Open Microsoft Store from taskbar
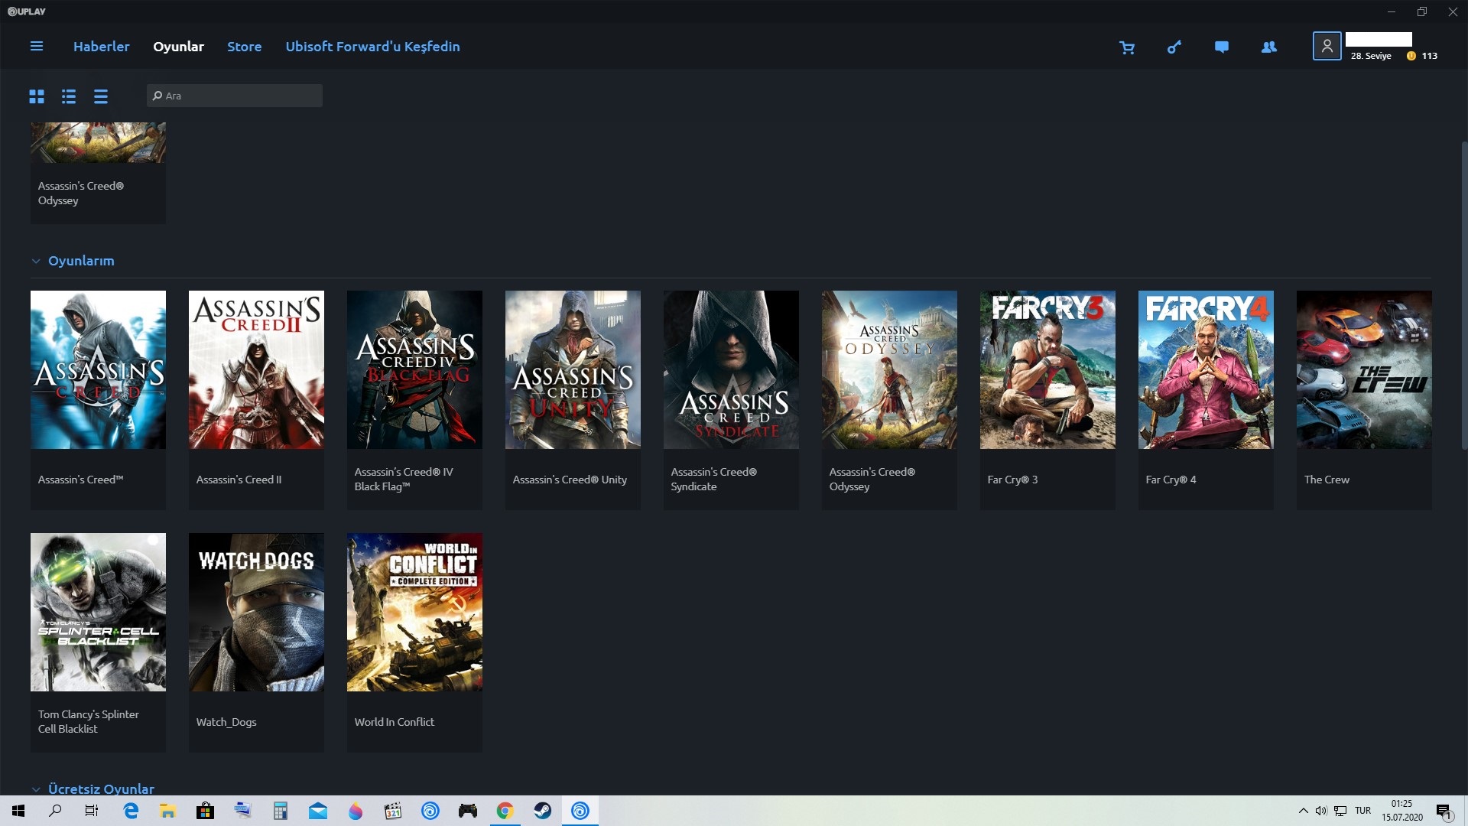 coord(206,811)
